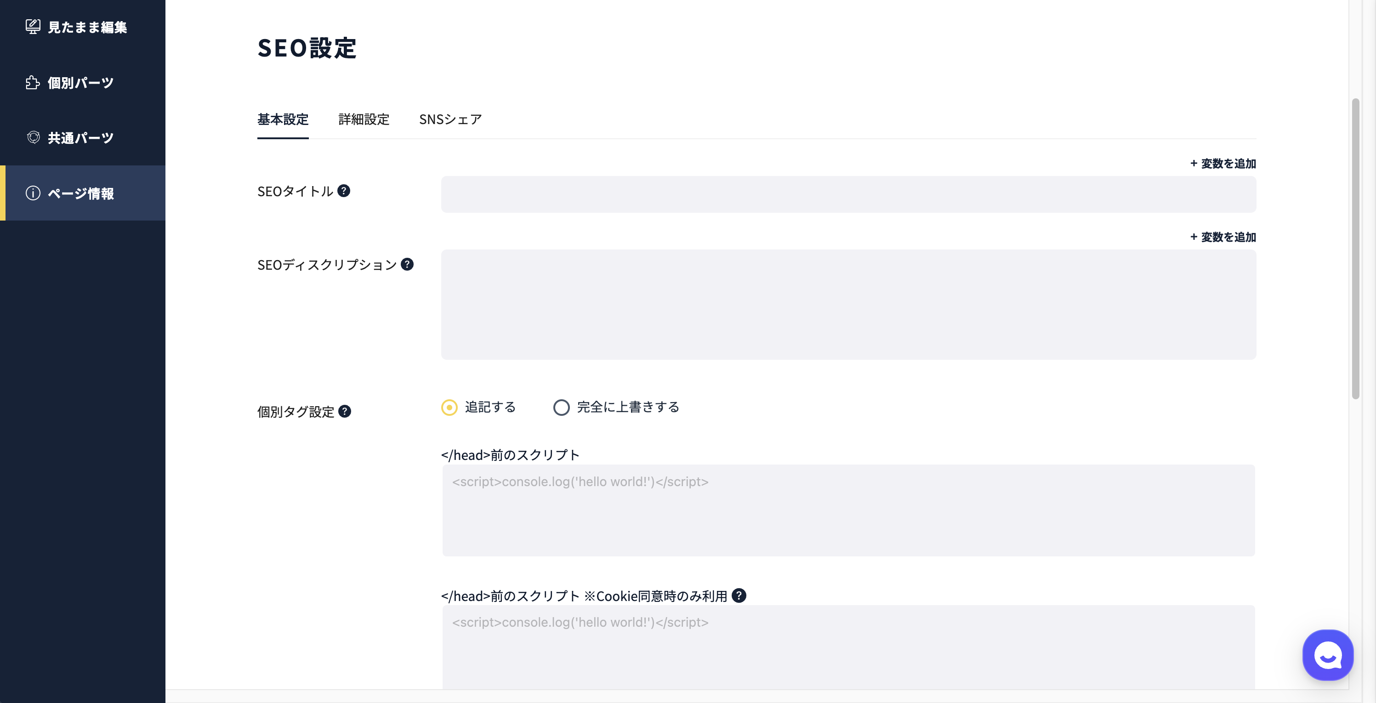The height and width of the screenshot is (703, 1376).
Task: Click the 個別パーツ puzzle piece icon
Action: (x=33, y=82)
